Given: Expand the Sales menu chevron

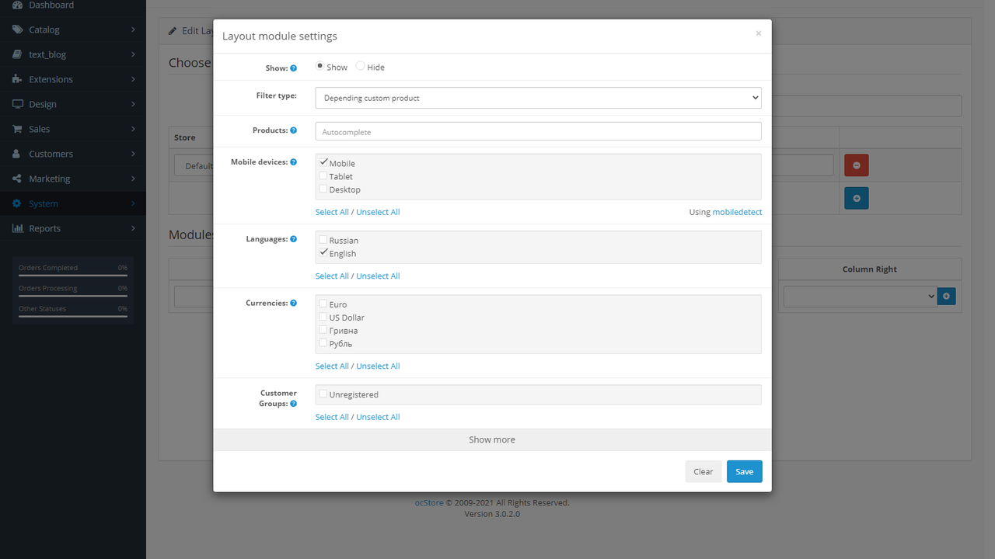Looking at the screenshot, I should pyautogui.click(x=133, y=129).
